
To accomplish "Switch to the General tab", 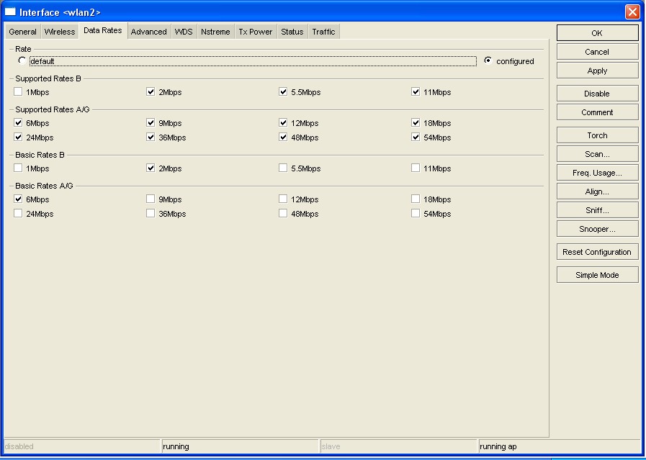I will (x=22, y=32).
